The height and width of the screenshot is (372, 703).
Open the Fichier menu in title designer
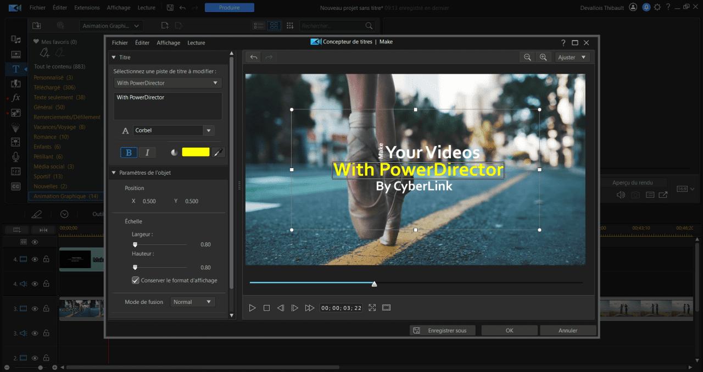tap(120, 43)
